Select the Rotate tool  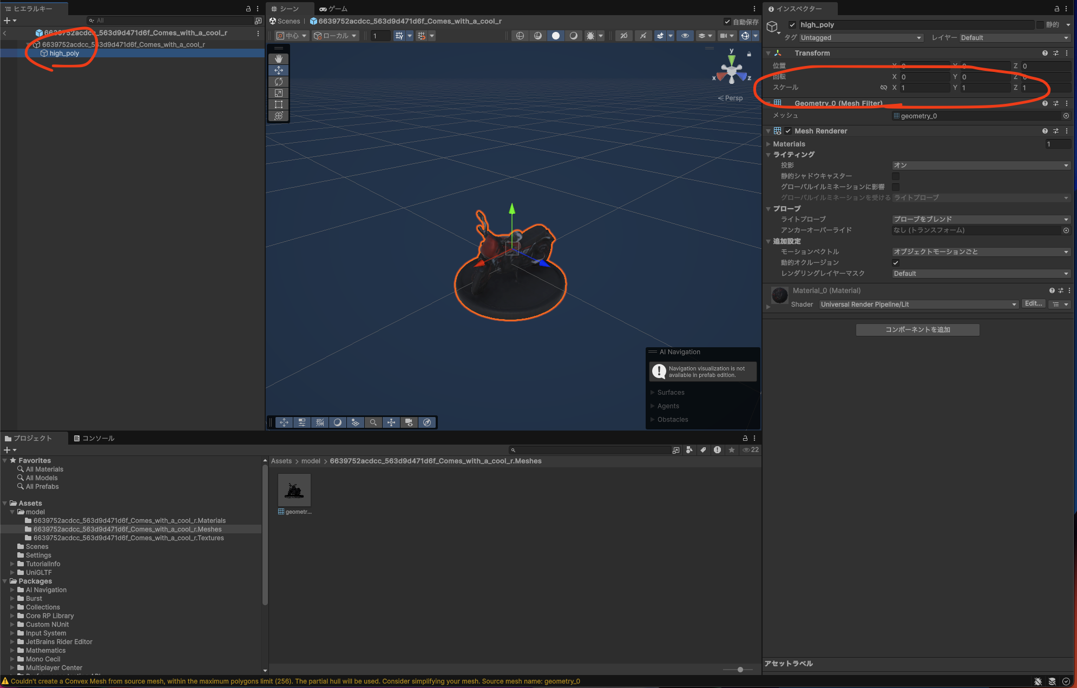coord(279,81)
